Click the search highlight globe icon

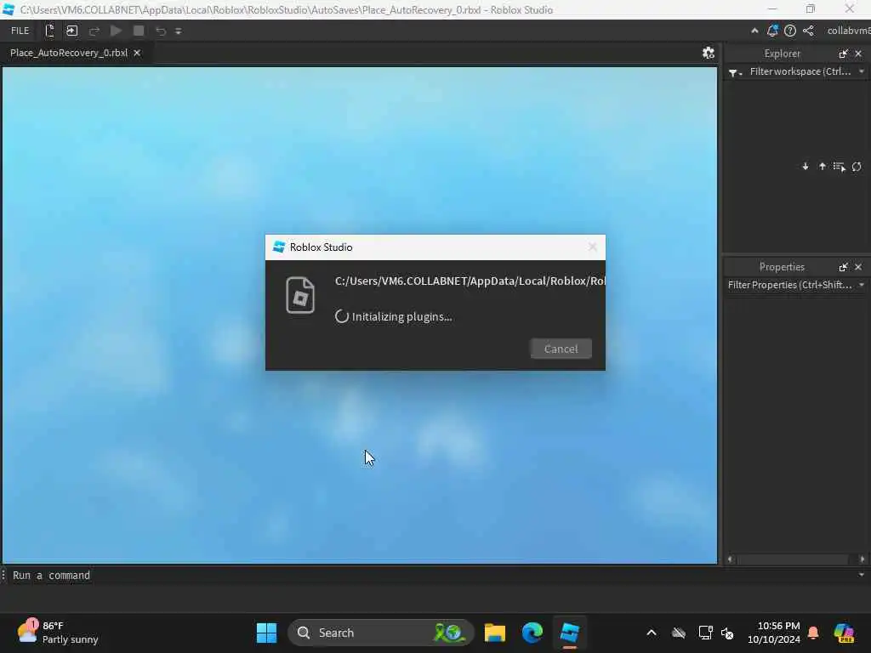tap(449, 633)
